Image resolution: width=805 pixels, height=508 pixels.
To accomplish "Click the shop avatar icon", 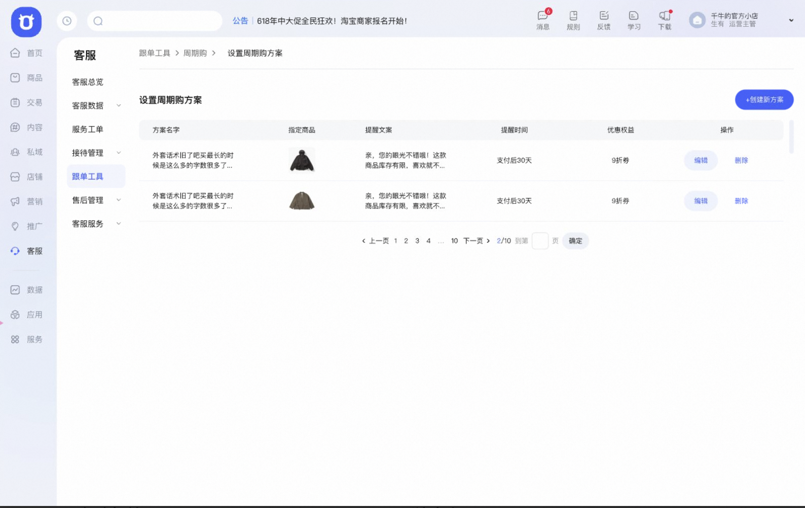I will 698,20.
